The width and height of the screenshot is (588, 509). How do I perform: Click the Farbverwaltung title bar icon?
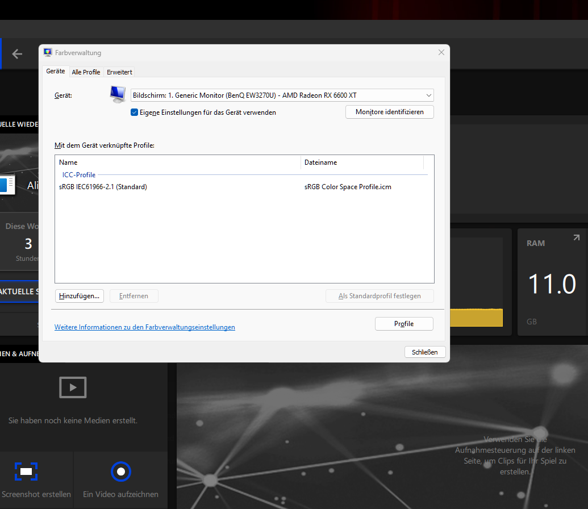point(48,52)
